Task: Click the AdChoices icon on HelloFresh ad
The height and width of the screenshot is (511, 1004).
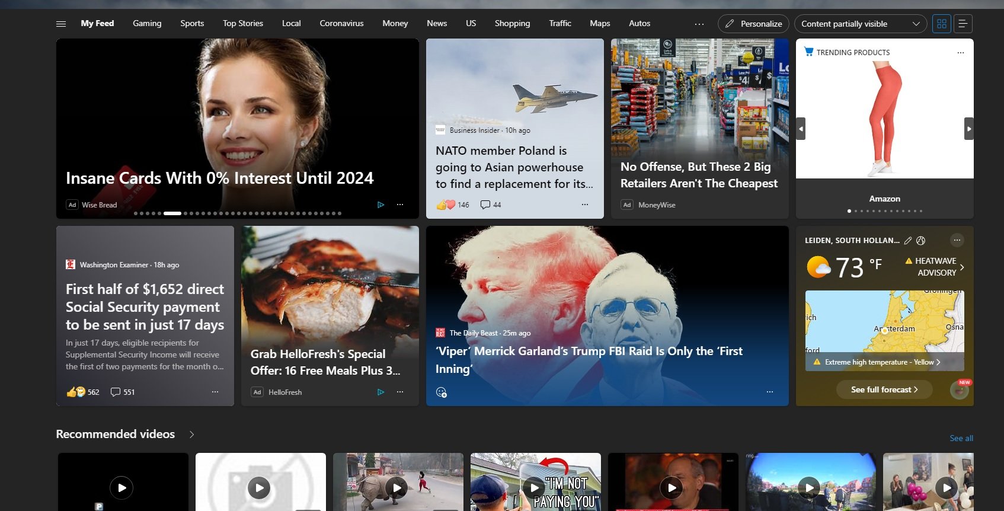Action: tap(381, 392)
